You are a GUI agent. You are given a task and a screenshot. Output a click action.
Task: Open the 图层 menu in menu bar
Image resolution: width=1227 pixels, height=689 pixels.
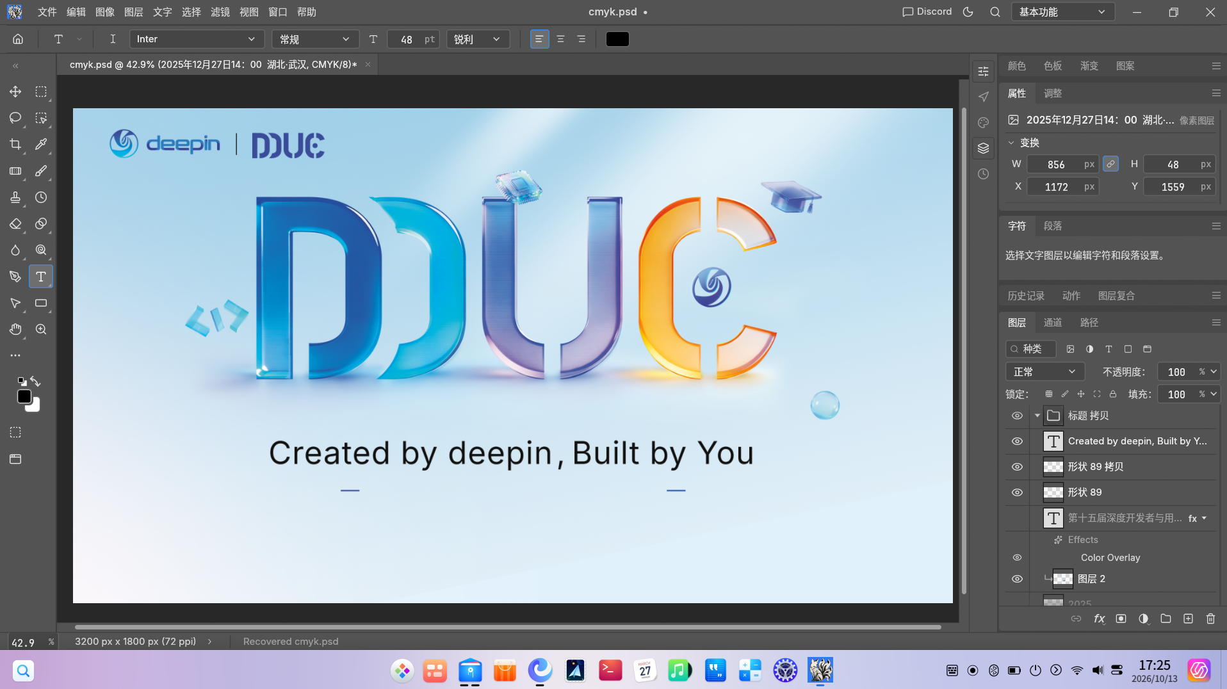(x=133, y=12)
